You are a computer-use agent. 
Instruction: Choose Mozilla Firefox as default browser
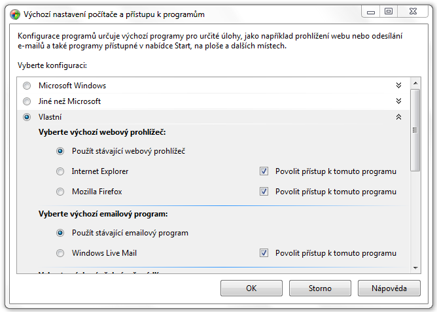tap(60, 192)
